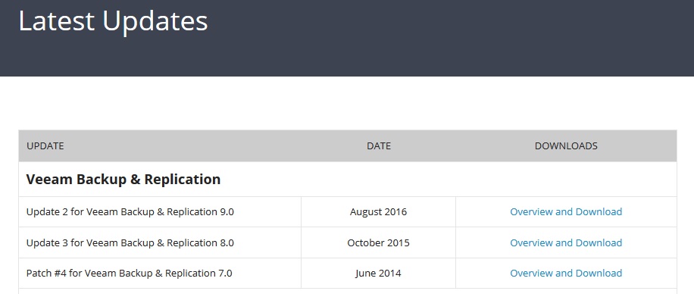Viewport: 694px width, 294px height.
Task: Click the Update 3 for Veeam 8.0 cell
Action: click(x=160, y=242)
